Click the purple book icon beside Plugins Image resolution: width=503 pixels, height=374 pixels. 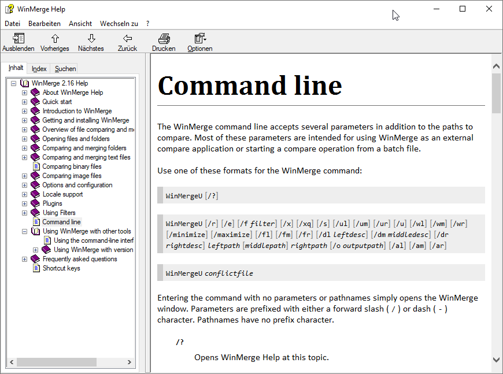pos(35,203)
